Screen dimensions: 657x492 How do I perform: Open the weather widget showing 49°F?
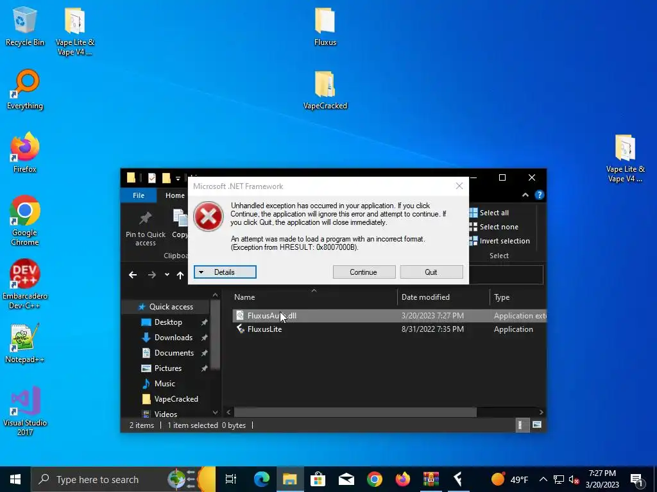[509, 479]
